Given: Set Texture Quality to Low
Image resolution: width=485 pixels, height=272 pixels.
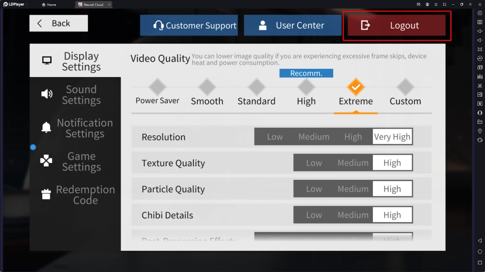Looking at the screenshot, I should pyautogui.click(x=314, y=163).
